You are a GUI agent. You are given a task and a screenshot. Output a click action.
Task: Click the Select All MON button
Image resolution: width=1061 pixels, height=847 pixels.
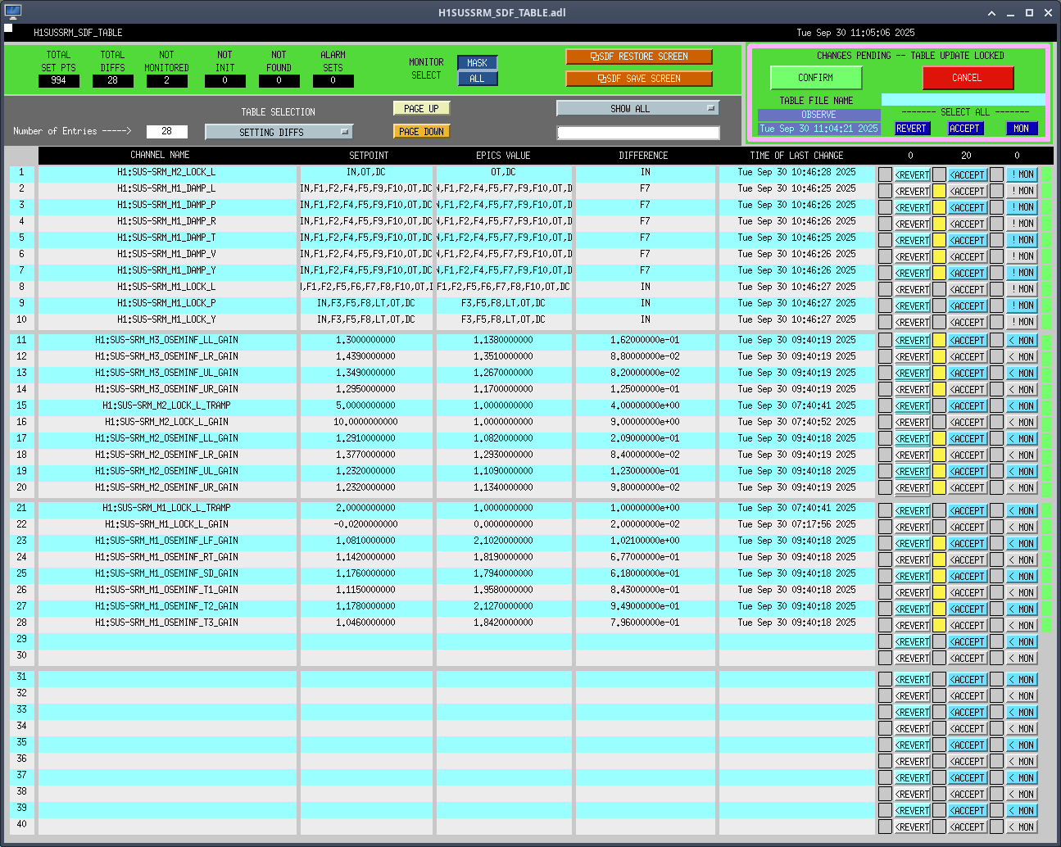(x=1021, y=129)
